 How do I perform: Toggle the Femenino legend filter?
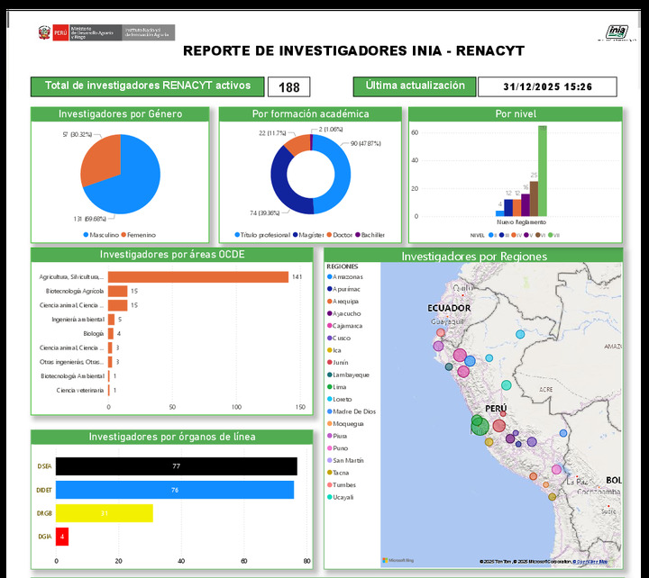[x=125, y=235]
